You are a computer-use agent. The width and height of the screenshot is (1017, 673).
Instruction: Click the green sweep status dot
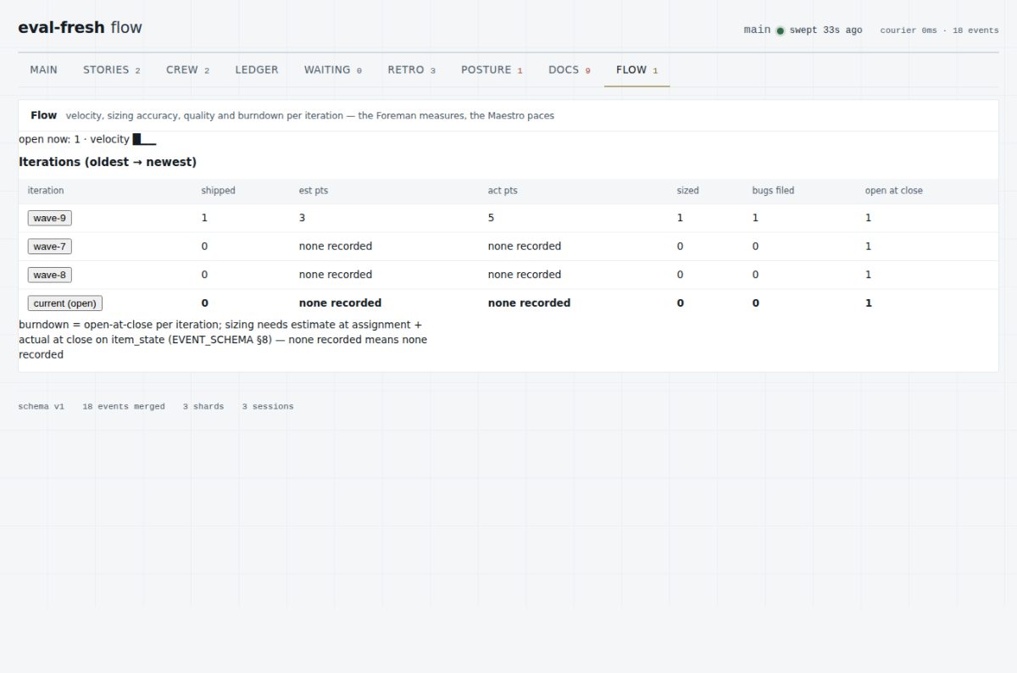[781, 31]
